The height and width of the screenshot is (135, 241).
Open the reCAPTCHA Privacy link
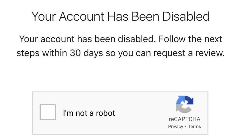point(176,126)
